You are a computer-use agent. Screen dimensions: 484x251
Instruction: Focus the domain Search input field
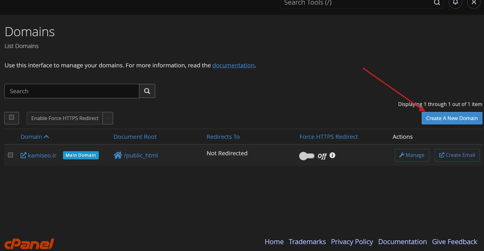[x=72, y=91]
